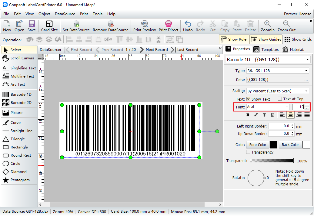Zoom out of the canvas

286,26
